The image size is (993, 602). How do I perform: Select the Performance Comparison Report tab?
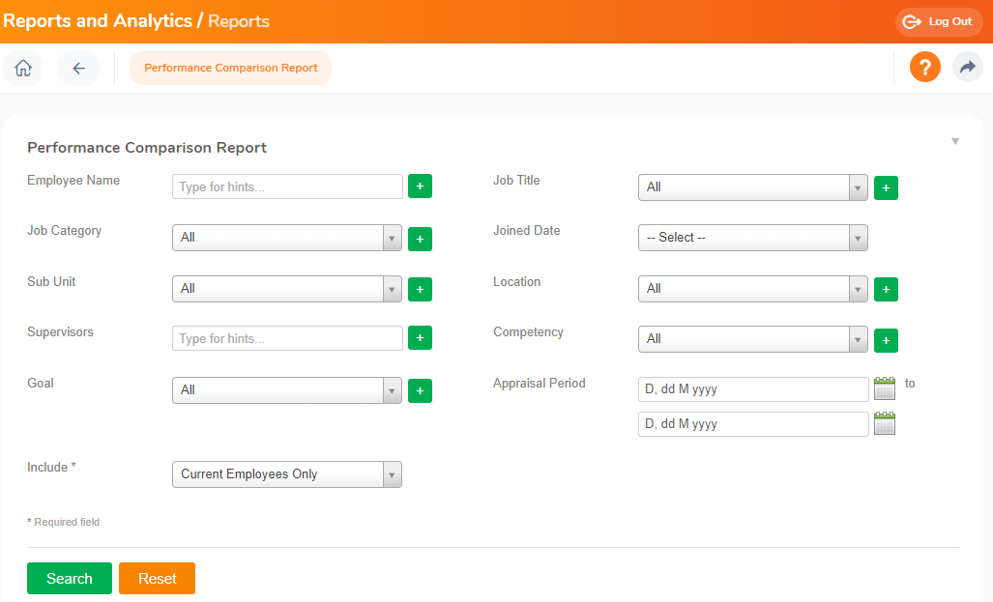[x=230, y=68]
